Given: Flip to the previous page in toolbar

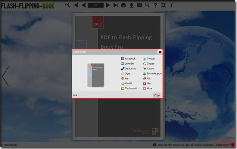Looking at the screenshot, I should click(84, 5).
